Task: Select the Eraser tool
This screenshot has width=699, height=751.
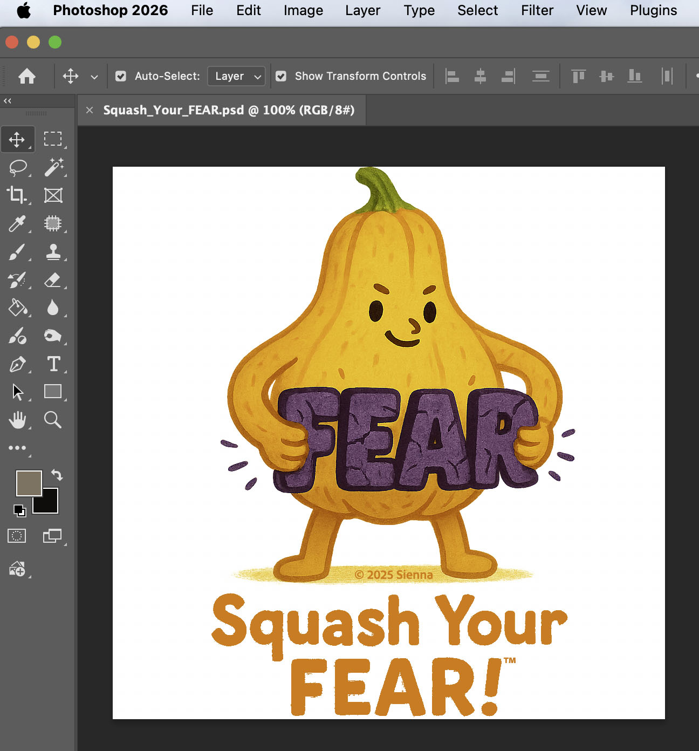Action: (53, 279)
